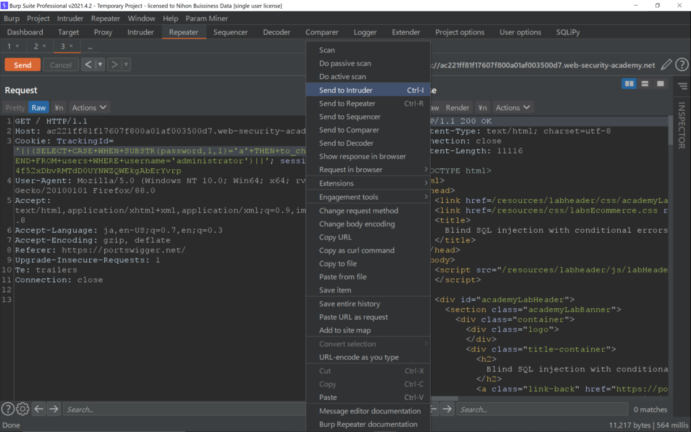Open Burp Repeater documentation
The height and width of the screenshot is (432, 691).
pyautogui.click(x=368, y=424)
